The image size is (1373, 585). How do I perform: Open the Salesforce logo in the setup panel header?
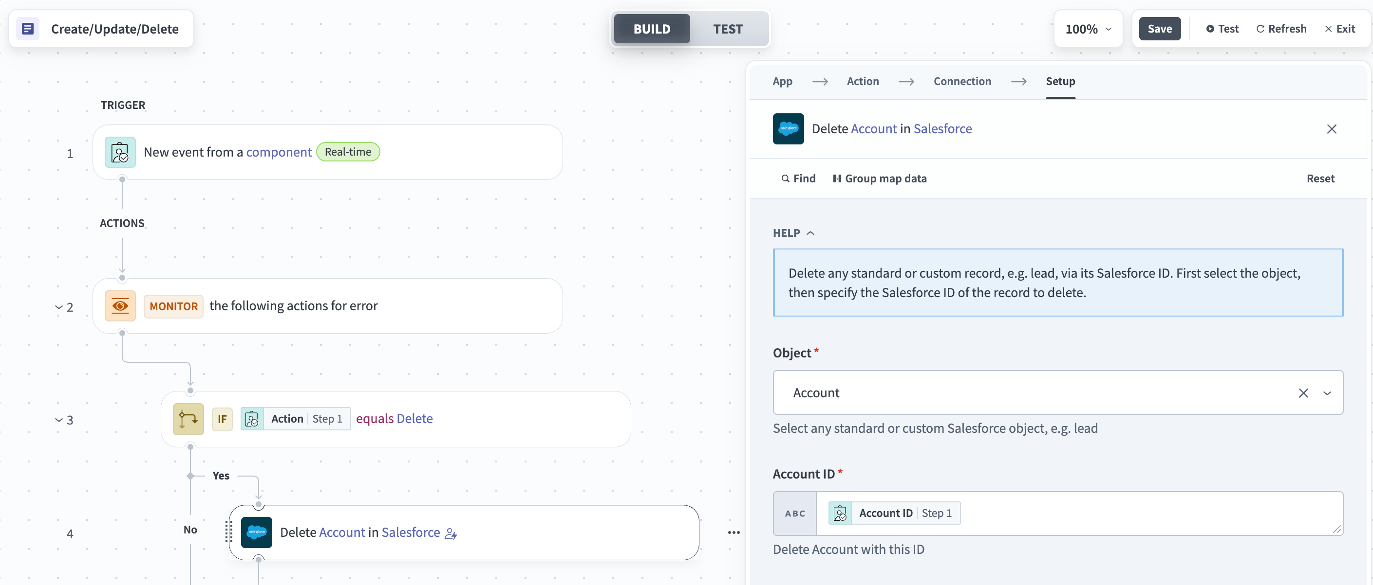[x=789, y=129]
